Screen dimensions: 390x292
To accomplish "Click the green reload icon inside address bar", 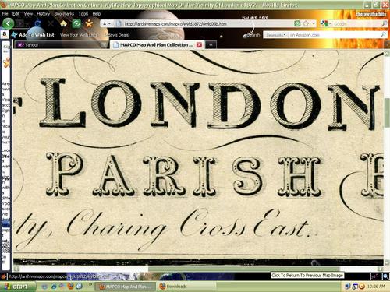I will (x=297, y=23).
